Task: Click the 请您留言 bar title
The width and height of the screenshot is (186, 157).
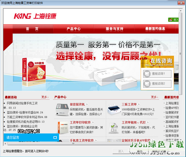Action: 13,137
